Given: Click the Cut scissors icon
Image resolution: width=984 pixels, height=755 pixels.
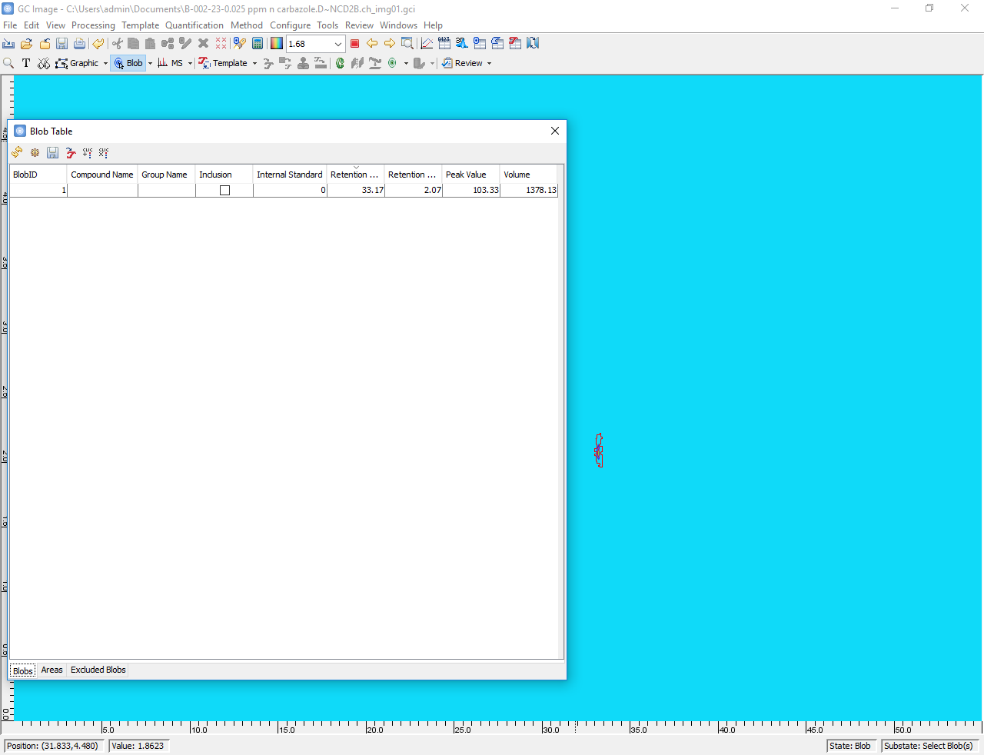Looking at the screenshot, I should (x=117, y=44).
